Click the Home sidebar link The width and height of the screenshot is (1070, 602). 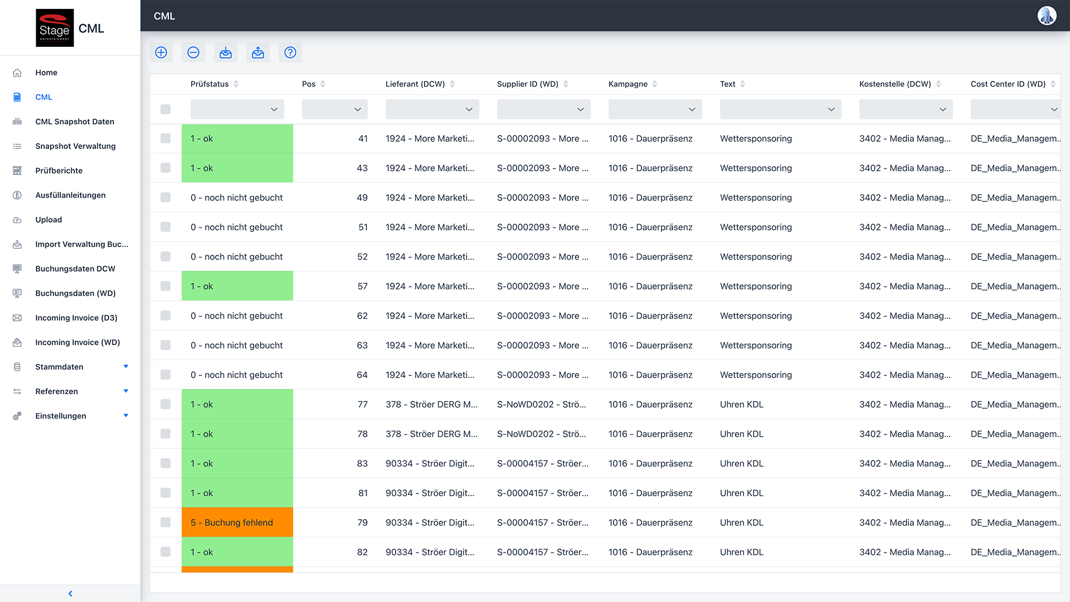pos(46,72)
